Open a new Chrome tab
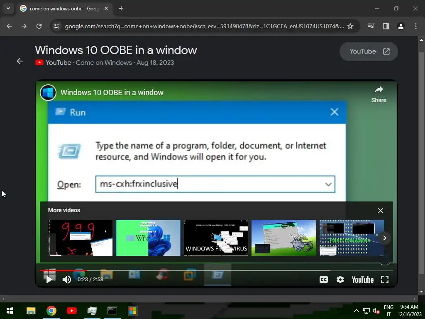The height and width of the screenshot is (319, 425). (121, 8)
